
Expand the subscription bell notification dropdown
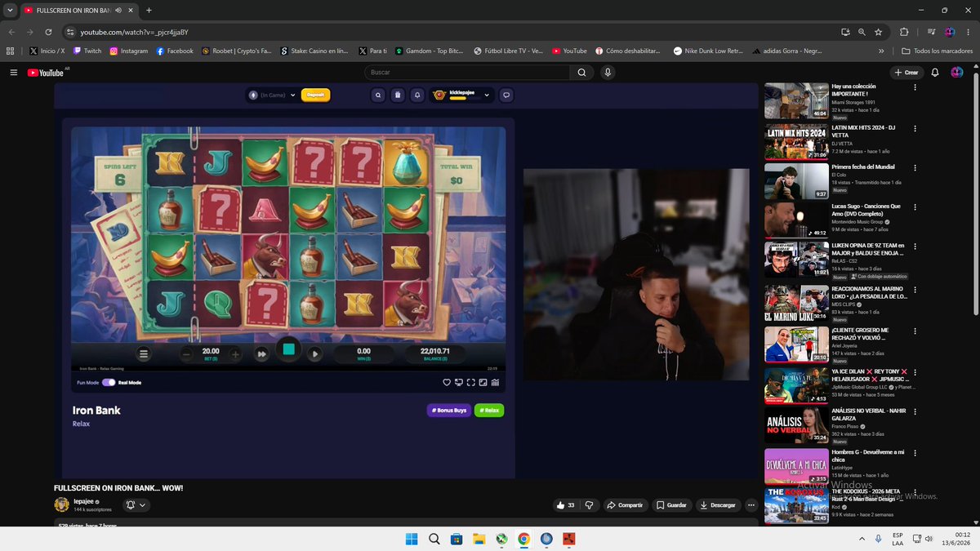pyautogui.click(x=135, y=505)
